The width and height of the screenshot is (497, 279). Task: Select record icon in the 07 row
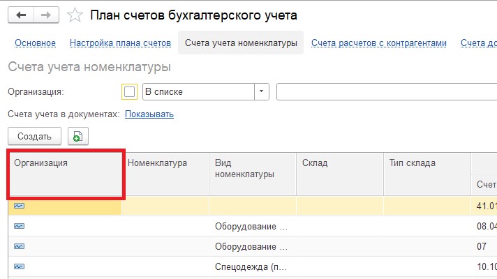pyautogui.click(x=19, y=246)
